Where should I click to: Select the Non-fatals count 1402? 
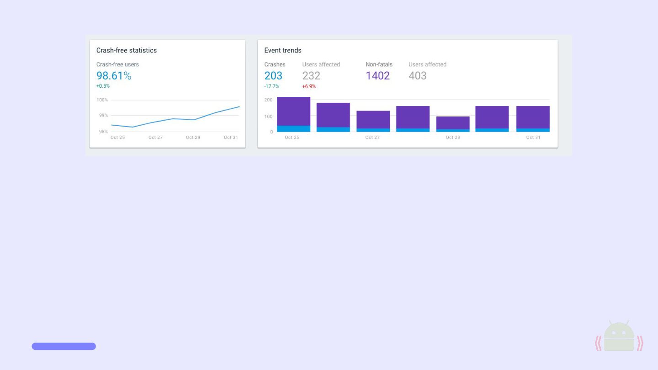[x=378, y=76]
